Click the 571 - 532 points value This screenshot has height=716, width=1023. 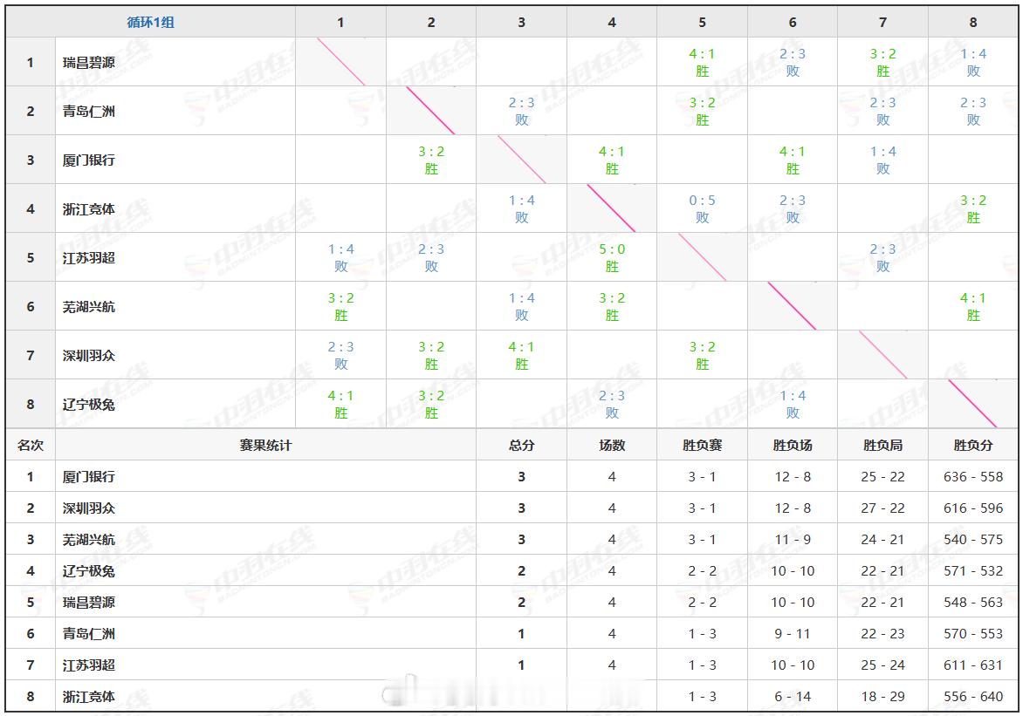[972, 571]
